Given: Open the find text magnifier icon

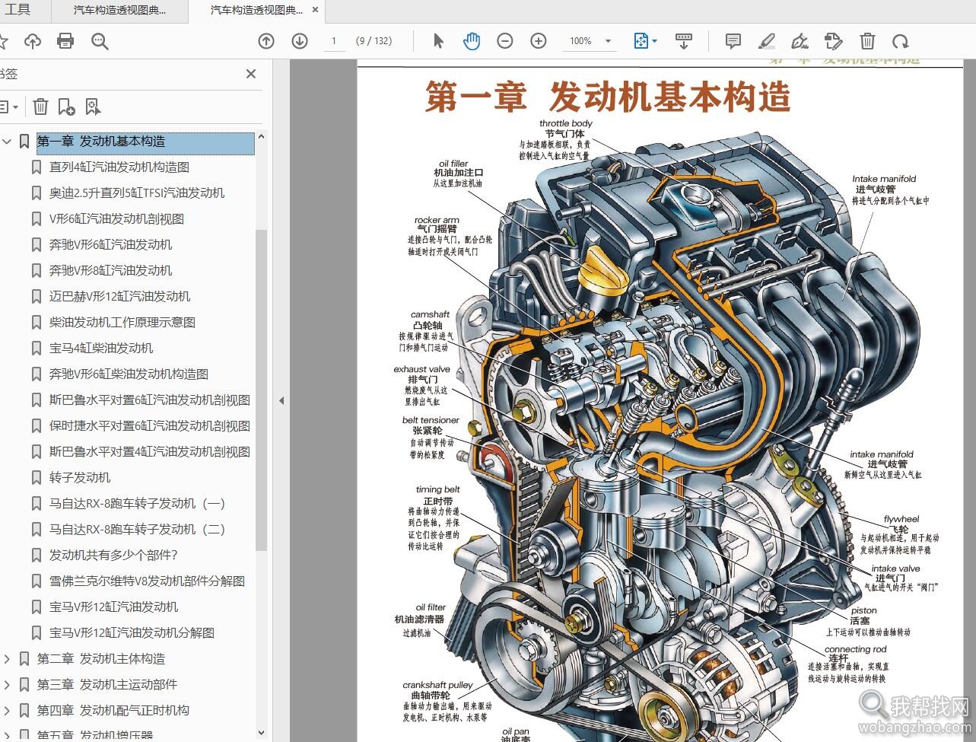Looking at the screenshot, I should [100, 41].
